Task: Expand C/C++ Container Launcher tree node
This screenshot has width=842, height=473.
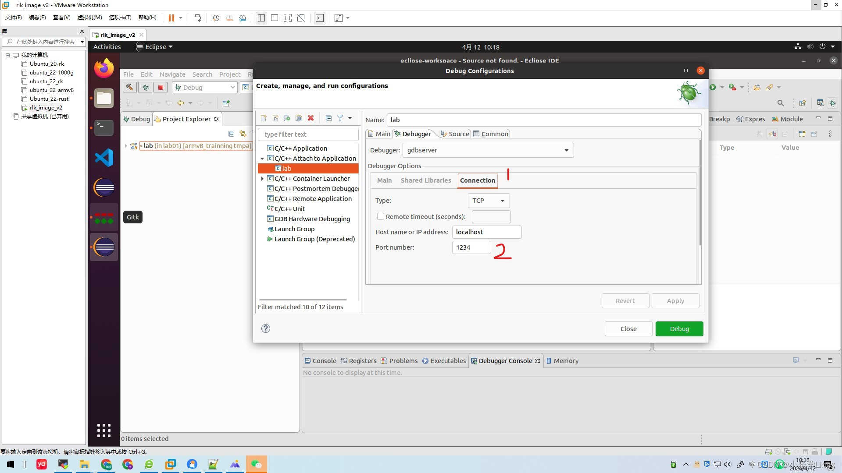Action: tap(262, 179)
